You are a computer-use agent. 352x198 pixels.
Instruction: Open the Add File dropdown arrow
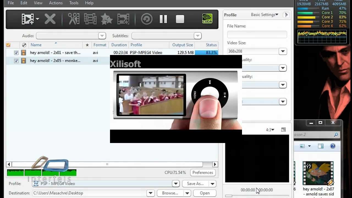coord(37,19)
